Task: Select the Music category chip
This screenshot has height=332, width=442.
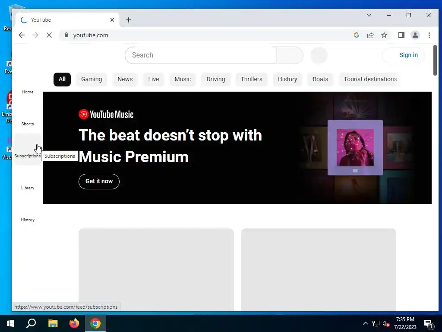Action: pyautogui.click(x=183, y=80)
